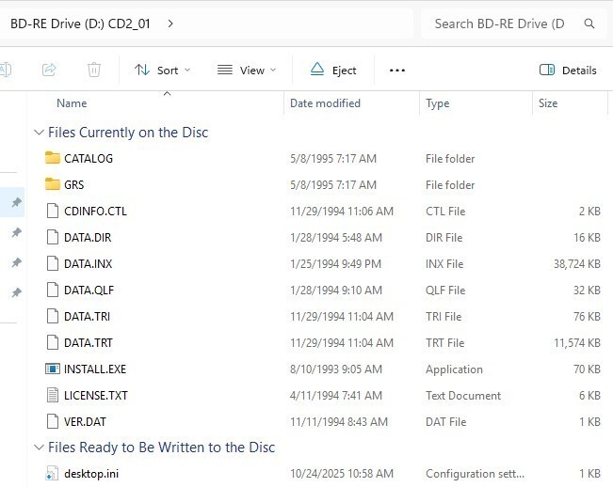Sort by the Size column header
Screen dimensions: 613x487
click(x=547, y=103)
